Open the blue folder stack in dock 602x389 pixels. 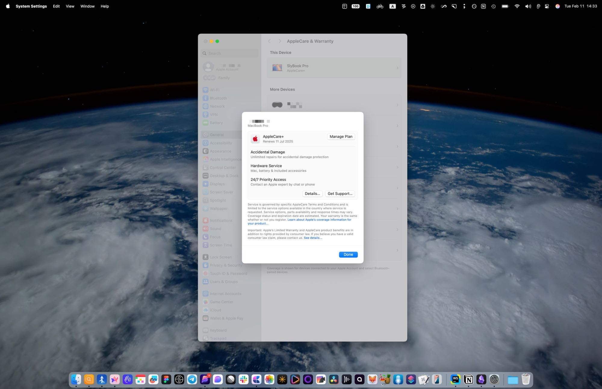pos(513,380)
